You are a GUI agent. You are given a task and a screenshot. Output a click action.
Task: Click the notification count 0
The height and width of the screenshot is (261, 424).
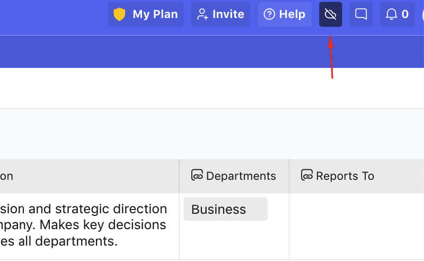(405, 14)
